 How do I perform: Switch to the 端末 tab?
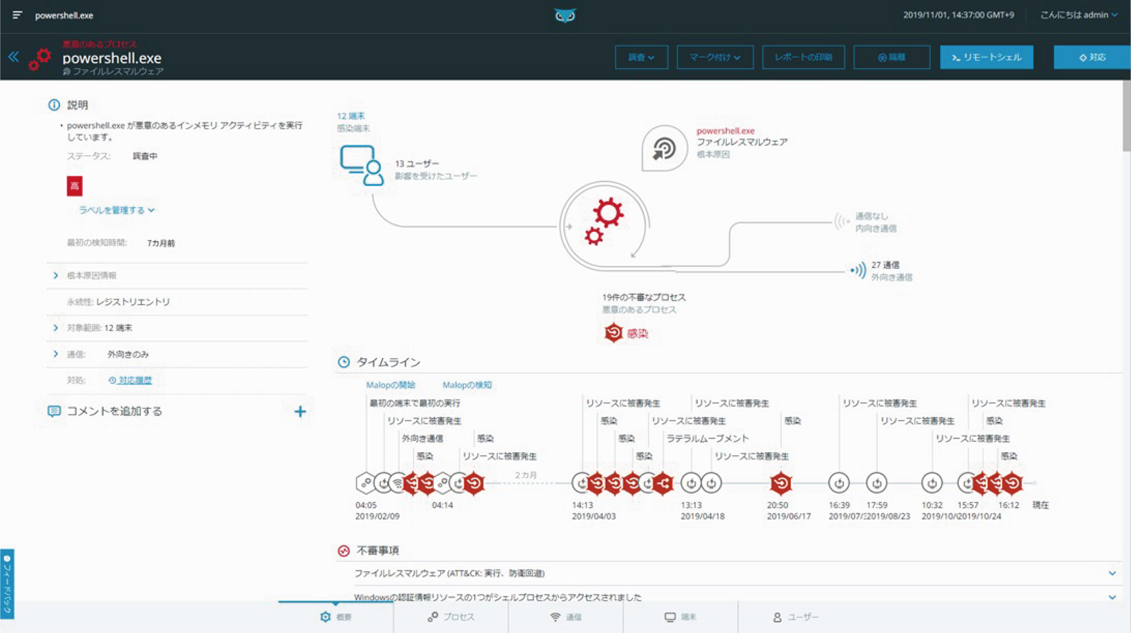coord(681,617)
